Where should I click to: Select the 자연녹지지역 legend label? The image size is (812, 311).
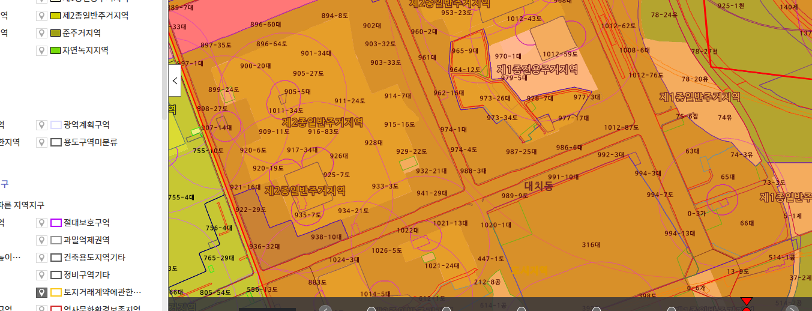86,51
